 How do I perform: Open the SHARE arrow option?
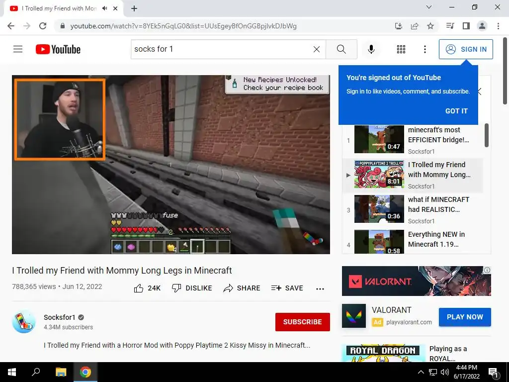coord(242,288)
